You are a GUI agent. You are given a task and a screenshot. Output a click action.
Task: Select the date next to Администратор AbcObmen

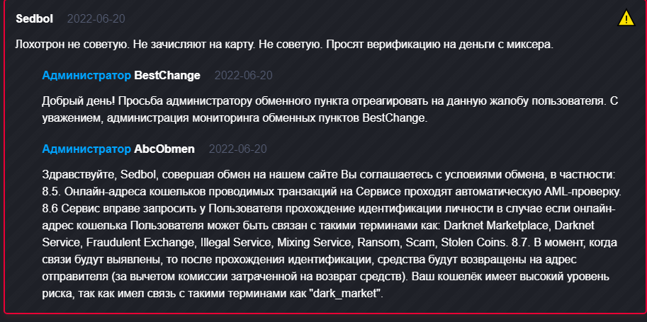[x=237, y=149]
